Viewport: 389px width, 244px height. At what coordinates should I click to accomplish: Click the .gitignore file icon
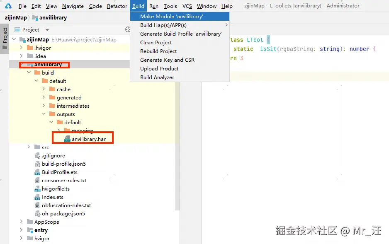coord(37,156)
